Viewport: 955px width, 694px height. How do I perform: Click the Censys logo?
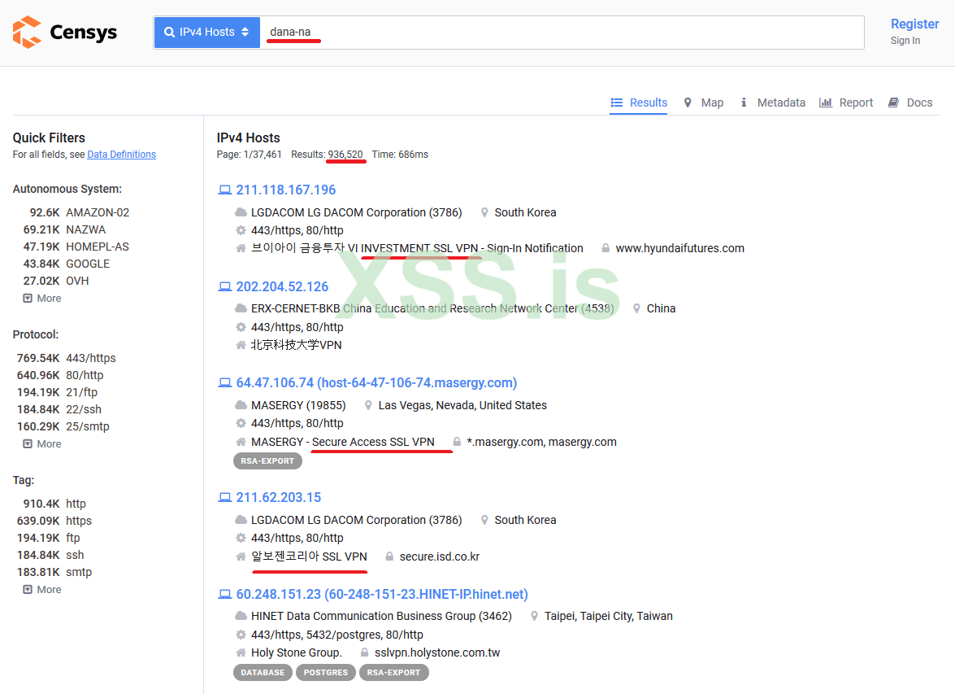pyautogui.click(x=65, y=33)
